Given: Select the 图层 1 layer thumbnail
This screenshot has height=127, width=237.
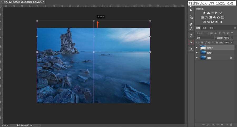Looking at the screenshot, I should [x=203, y=53].
